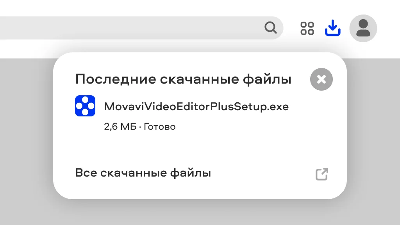Open MovaviVideoEditorPlusSetup.exe from the downloads list
The width and height of the screenshot is (400, 225).
click(196, 106)
